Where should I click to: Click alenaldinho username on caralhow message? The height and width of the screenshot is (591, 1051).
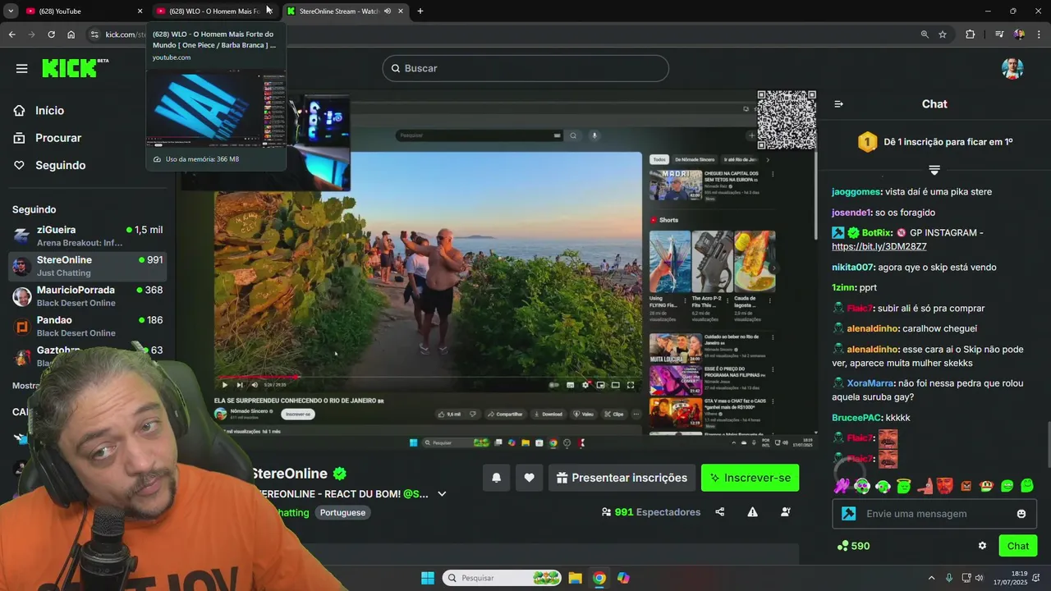click(873, 328)
